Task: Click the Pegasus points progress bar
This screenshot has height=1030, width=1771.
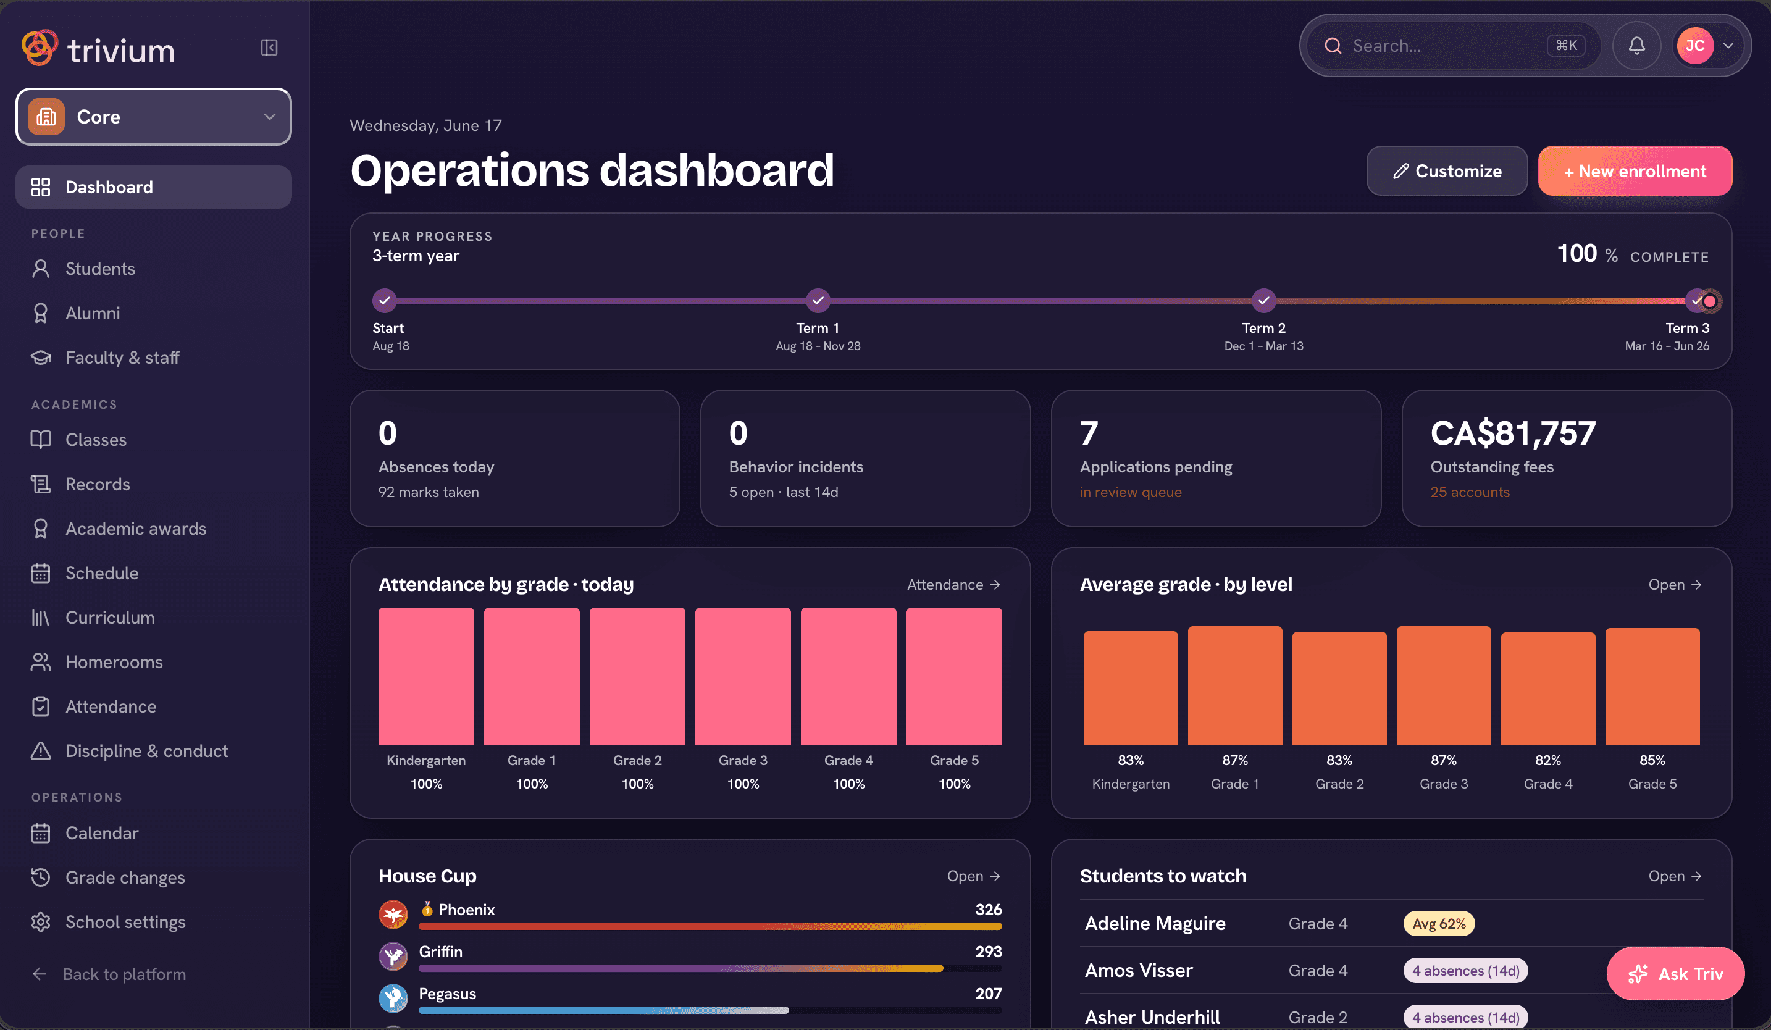Action: pyautogui.click(x=710, y=1010)
